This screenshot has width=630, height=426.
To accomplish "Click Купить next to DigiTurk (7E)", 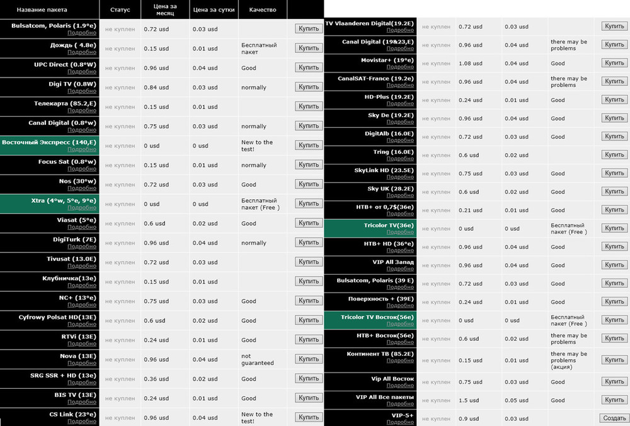I will (308, 243).
